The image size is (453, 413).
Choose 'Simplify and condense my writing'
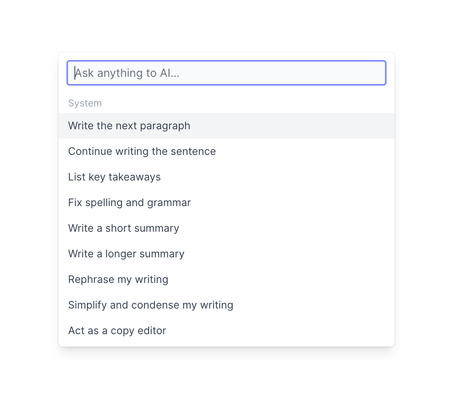(x=151, y=305)
